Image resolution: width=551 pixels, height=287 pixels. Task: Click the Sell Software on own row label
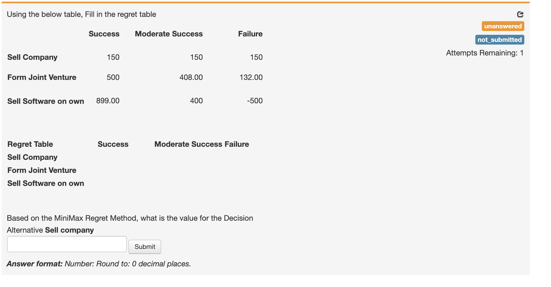coord(45,101)
